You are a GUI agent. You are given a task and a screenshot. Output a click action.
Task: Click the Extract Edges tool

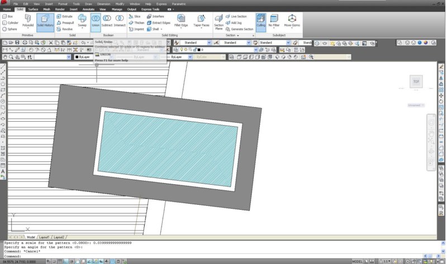click(159, 23)
